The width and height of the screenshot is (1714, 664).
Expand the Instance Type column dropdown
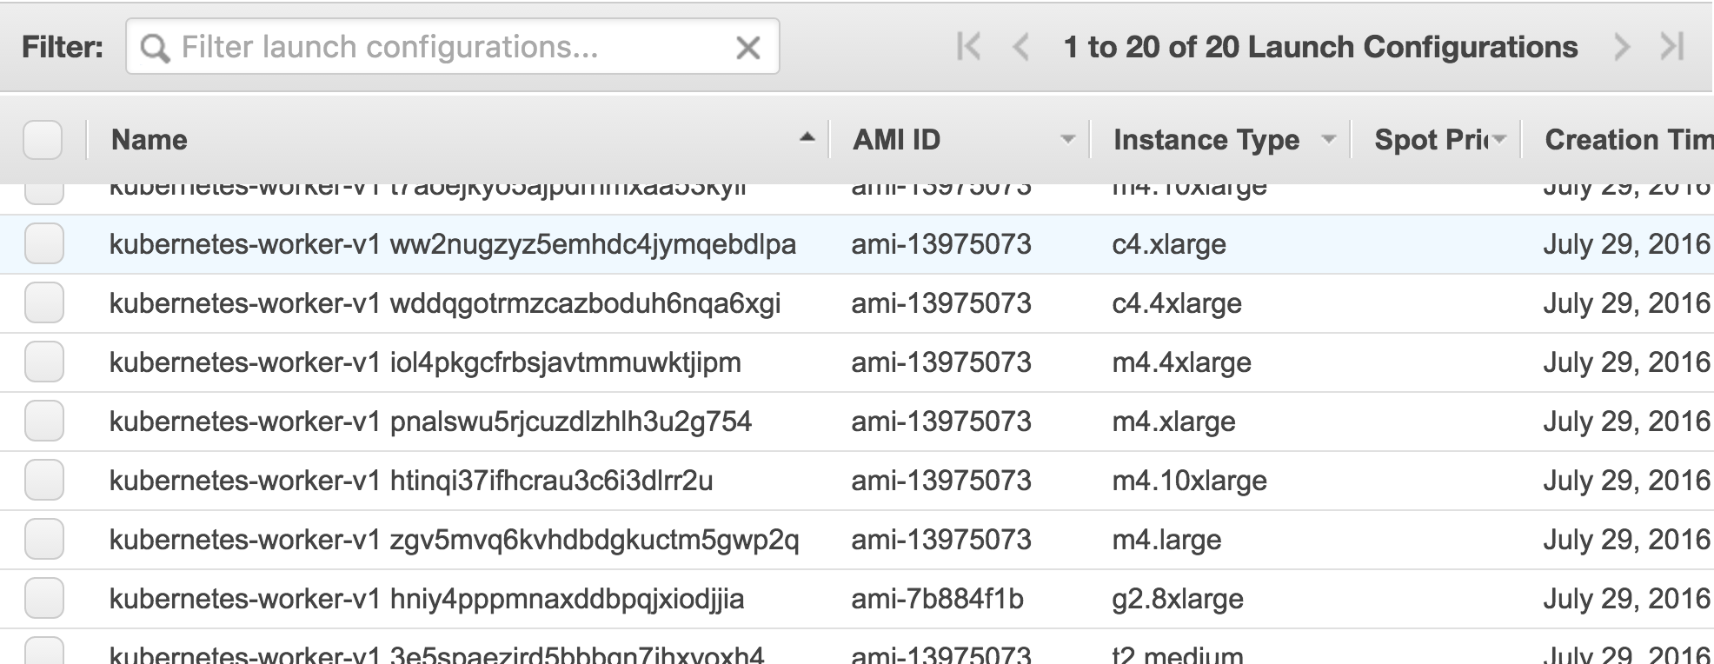(1328, 139)
